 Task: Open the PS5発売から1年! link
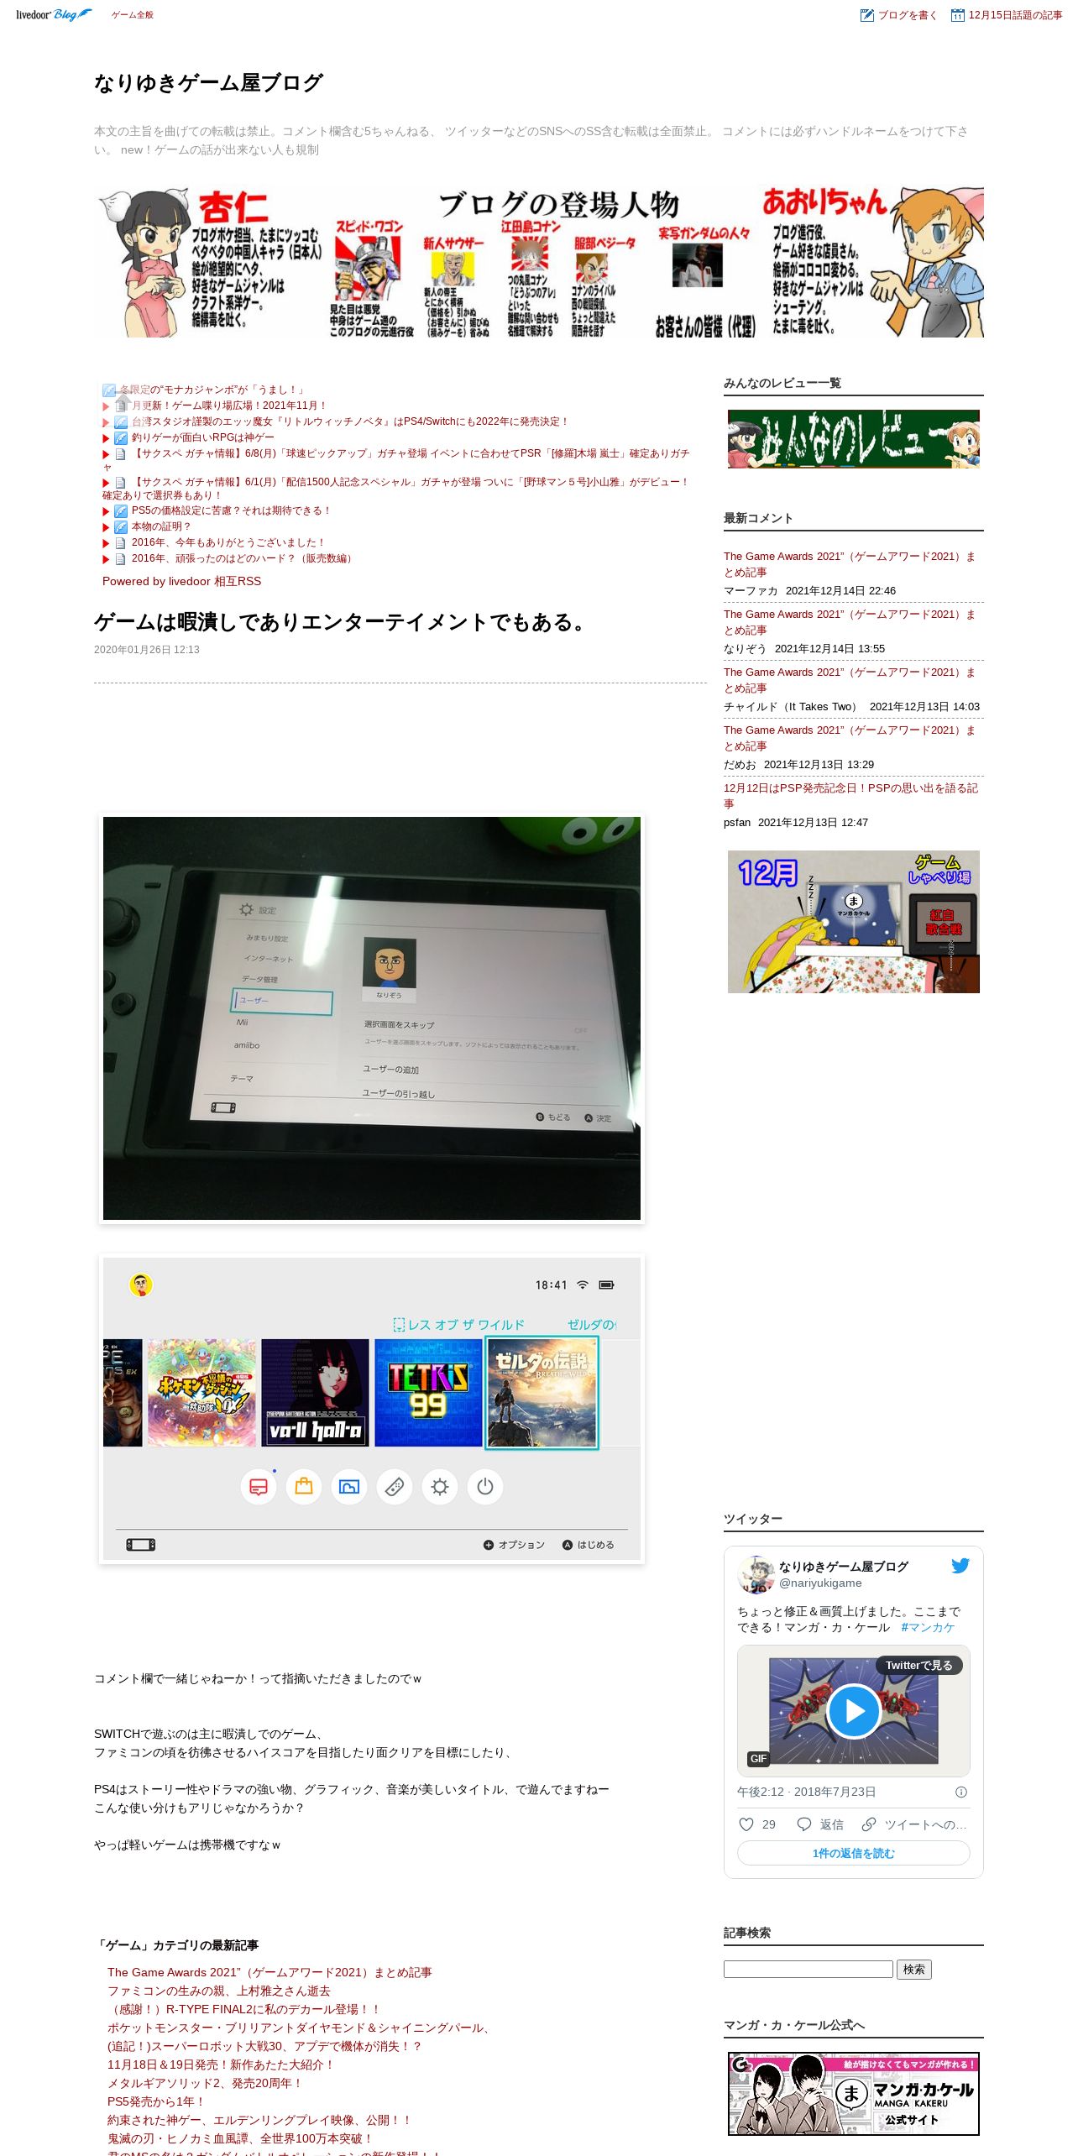tap(157, 2101)
